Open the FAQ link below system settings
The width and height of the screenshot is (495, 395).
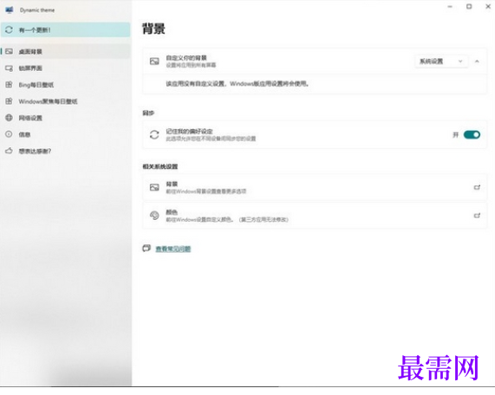[x=173, y=249]
